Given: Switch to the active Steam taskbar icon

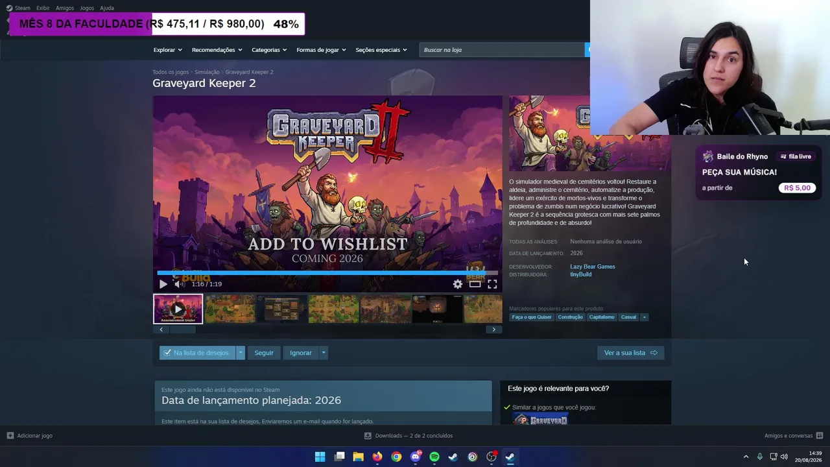Looking at the screenshot, I should tap(510, 457).
